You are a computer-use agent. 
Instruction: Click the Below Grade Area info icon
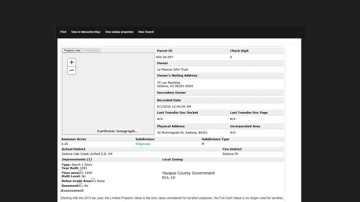93,180
